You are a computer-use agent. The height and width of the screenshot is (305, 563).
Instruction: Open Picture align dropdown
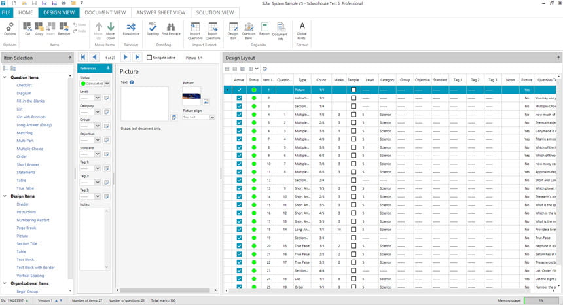pos(212,117)
